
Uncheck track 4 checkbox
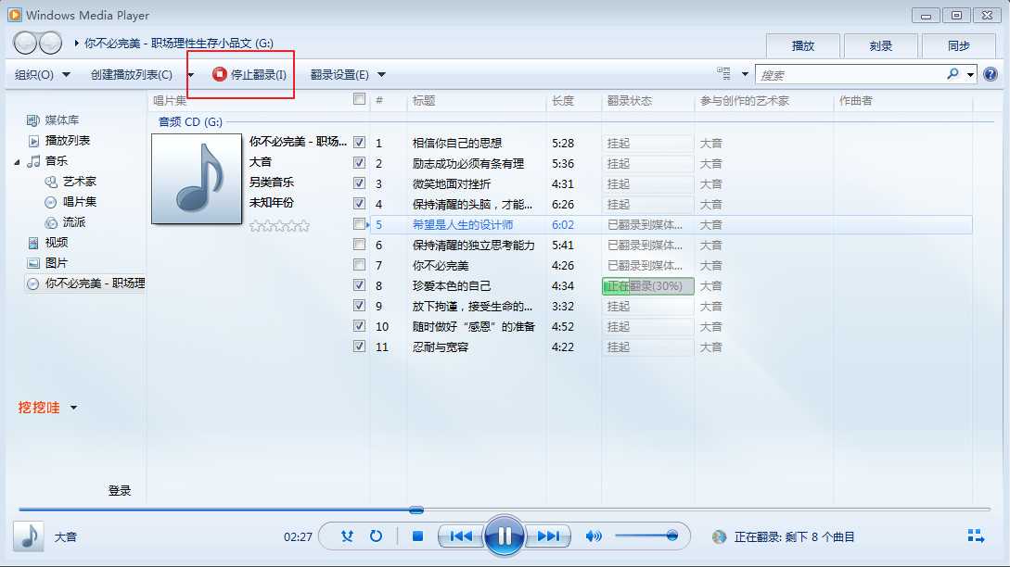tap(360, 204)
